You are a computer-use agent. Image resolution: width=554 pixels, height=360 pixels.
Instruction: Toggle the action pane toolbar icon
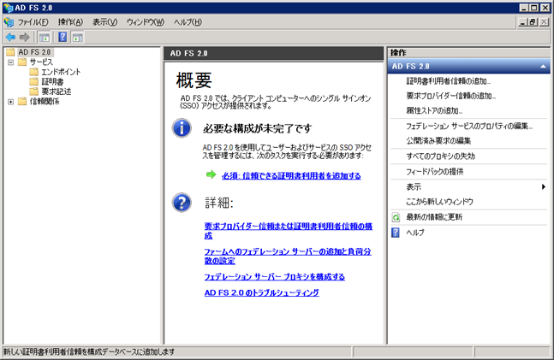pyautogui.click(x=78, y=37)
